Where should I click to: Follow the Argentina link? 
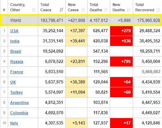(x=19, y=103)
